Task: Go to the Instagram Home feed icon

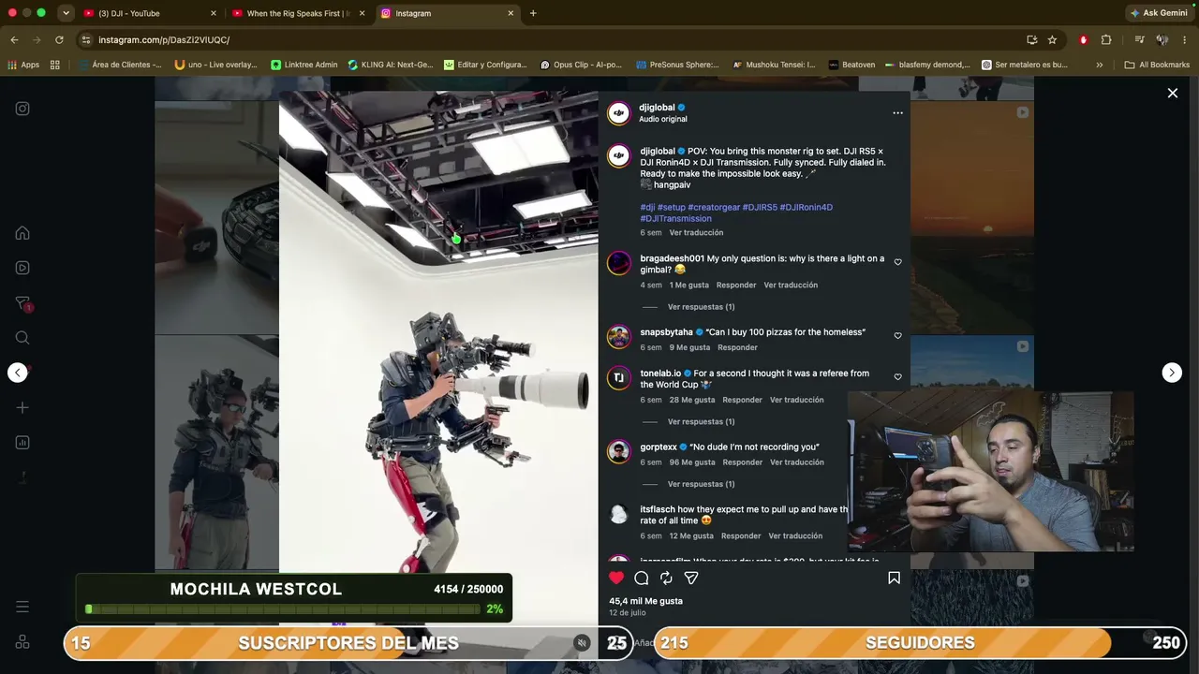Action: tap(22, 233)
